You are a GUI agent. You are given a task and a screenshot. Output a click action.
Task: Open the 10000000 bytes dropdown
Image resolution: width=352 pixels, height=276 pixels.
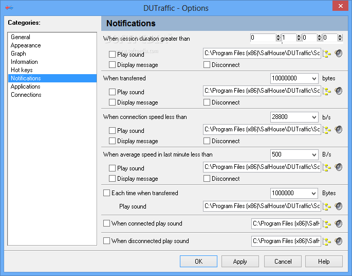(314, 78)
